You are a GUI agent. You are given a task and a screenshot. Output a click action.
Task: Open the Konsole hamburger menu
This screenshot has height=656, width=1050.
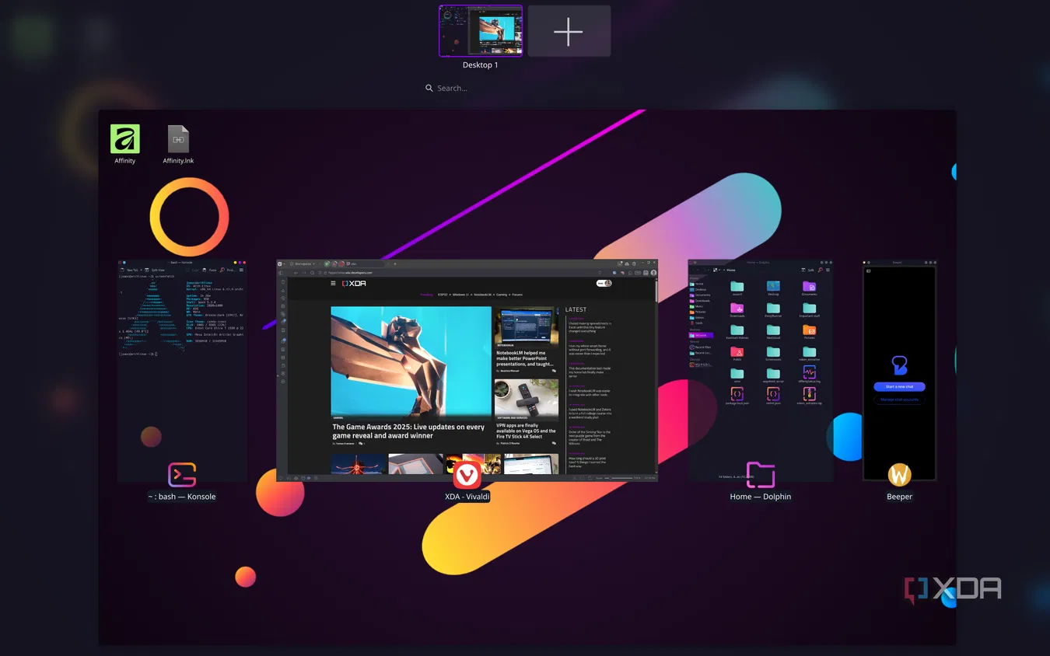(240, 270)
